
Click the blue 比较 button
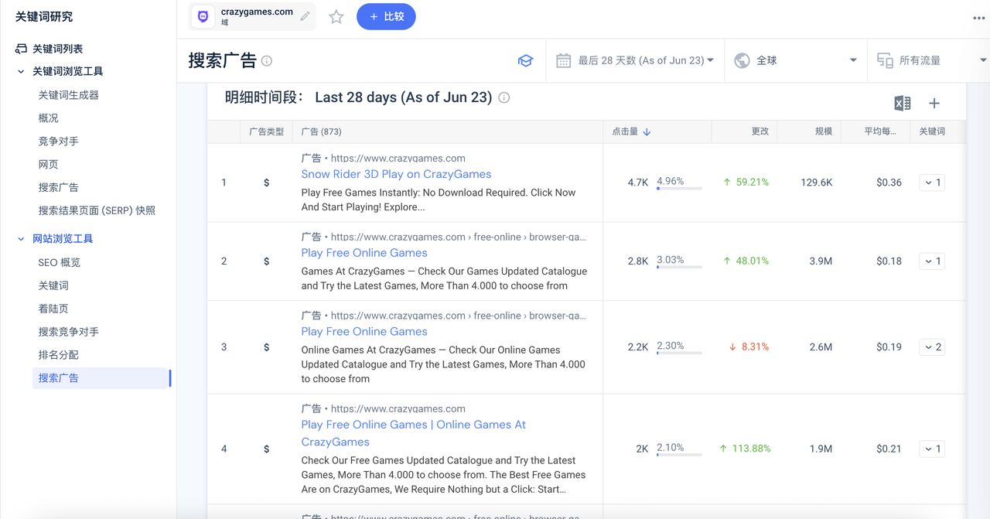pyautogui.click(x=386, y=17)
